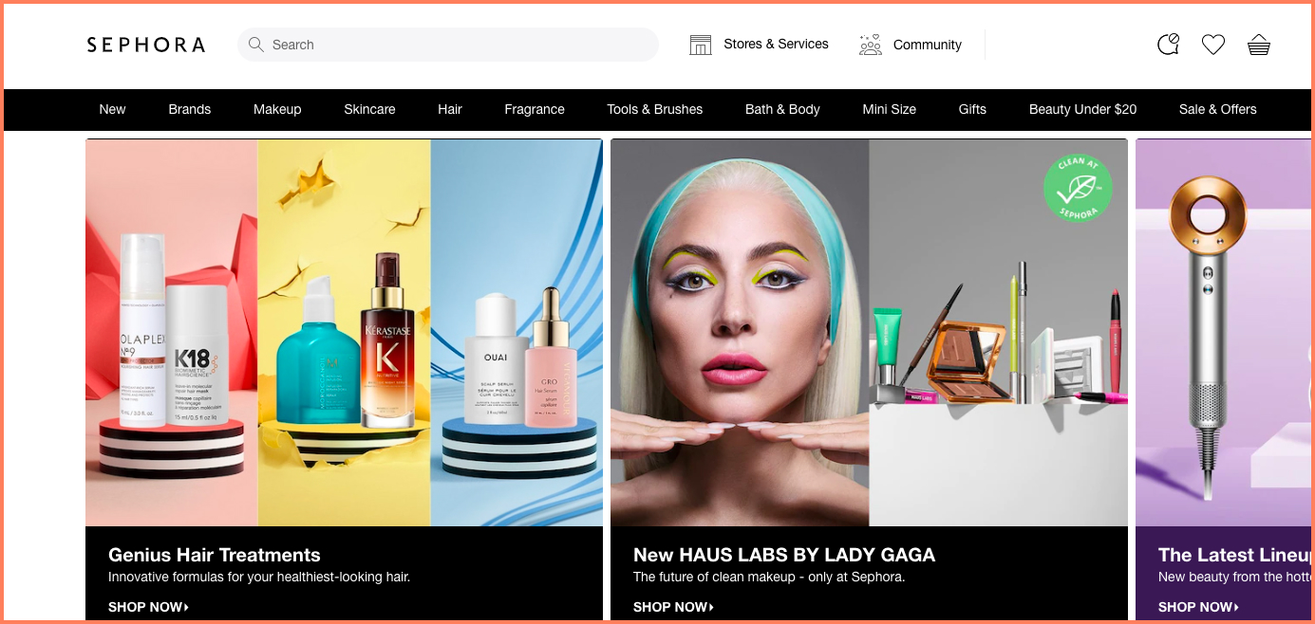1315x624 pixels.
Task: Click the Clean at Sephora green badge
Action: pos(1078,188)
